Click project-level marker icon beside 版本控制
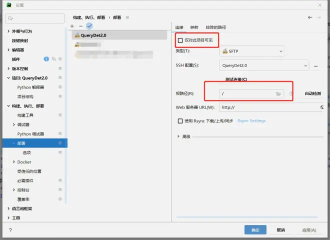330x240 pixels. tap(60, 68)
